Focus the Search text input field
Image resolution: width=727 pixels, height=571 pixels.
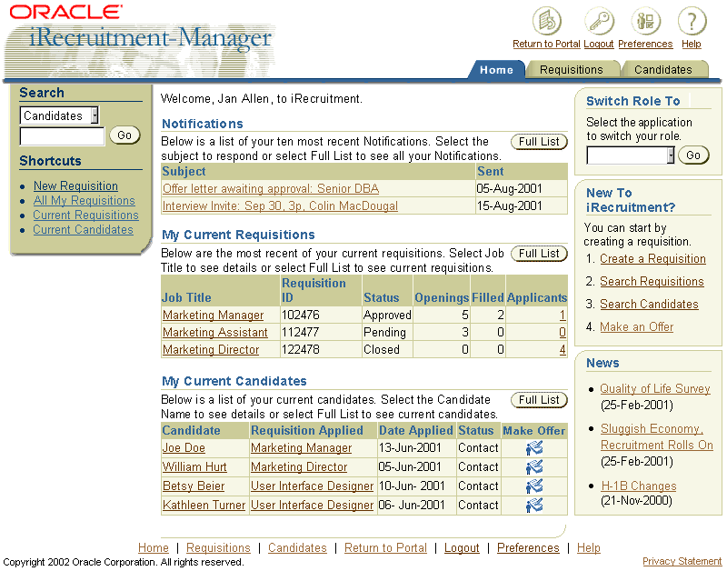[x=62, y=136]
